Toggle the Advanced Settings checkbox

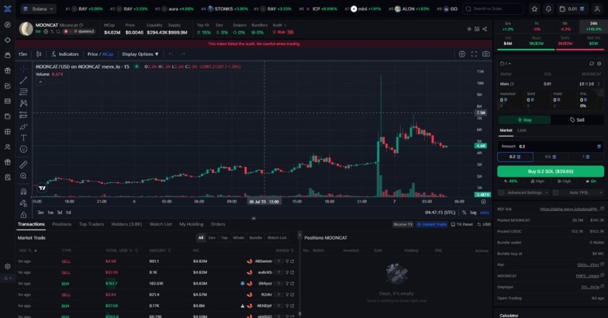(501, 192)
